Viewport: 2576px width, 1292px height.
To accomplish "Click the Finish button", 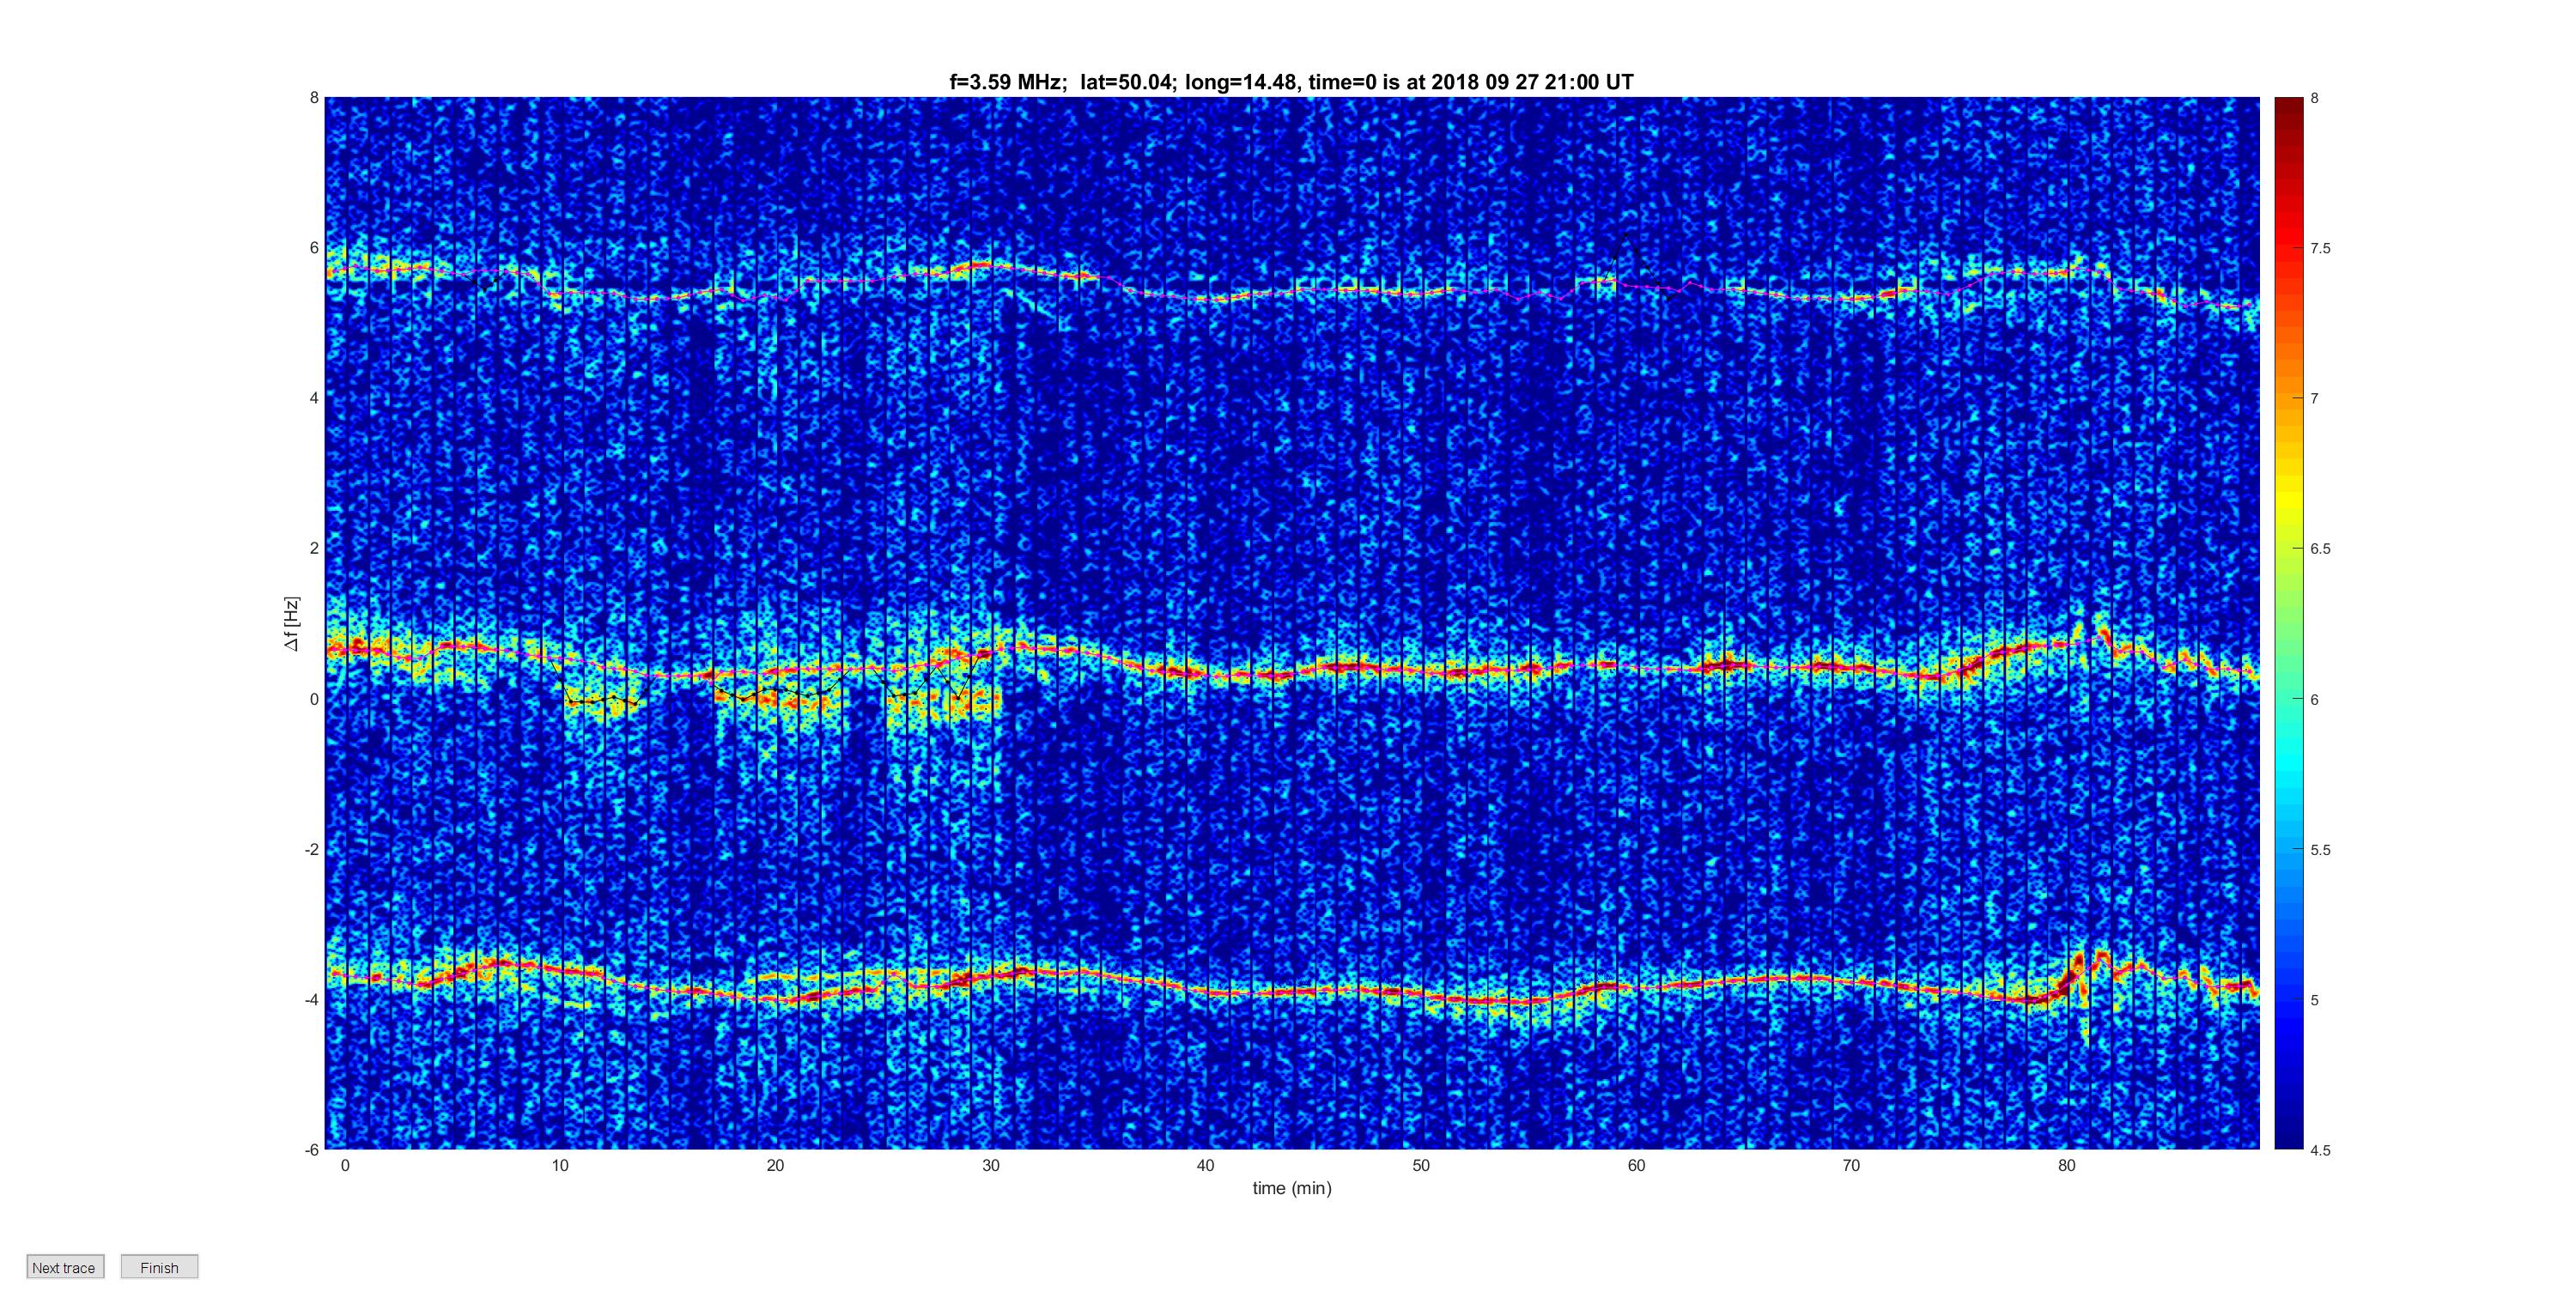I will [159, 1267].
